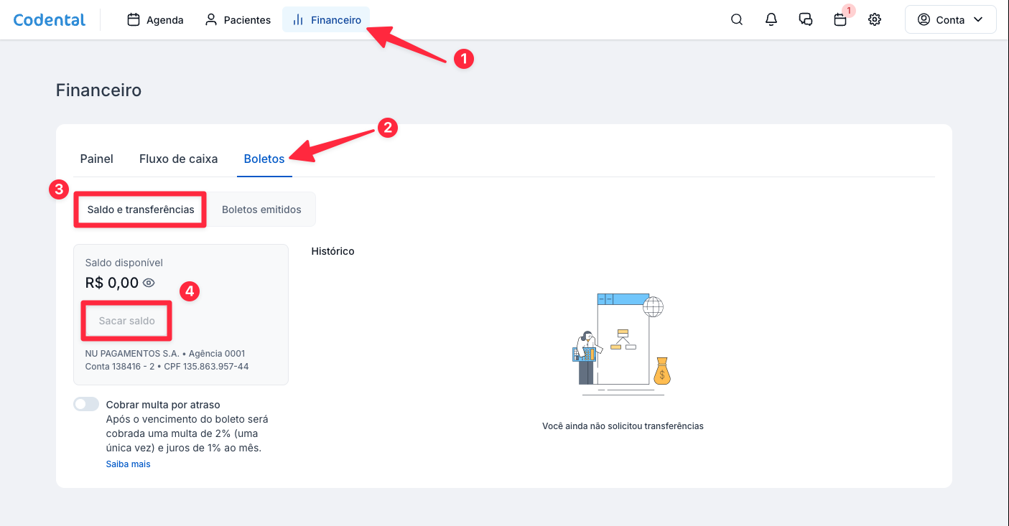This screenshot has width=1009, height=526.
Task: Open the calendar icon with badge
Action: (840, 20)
